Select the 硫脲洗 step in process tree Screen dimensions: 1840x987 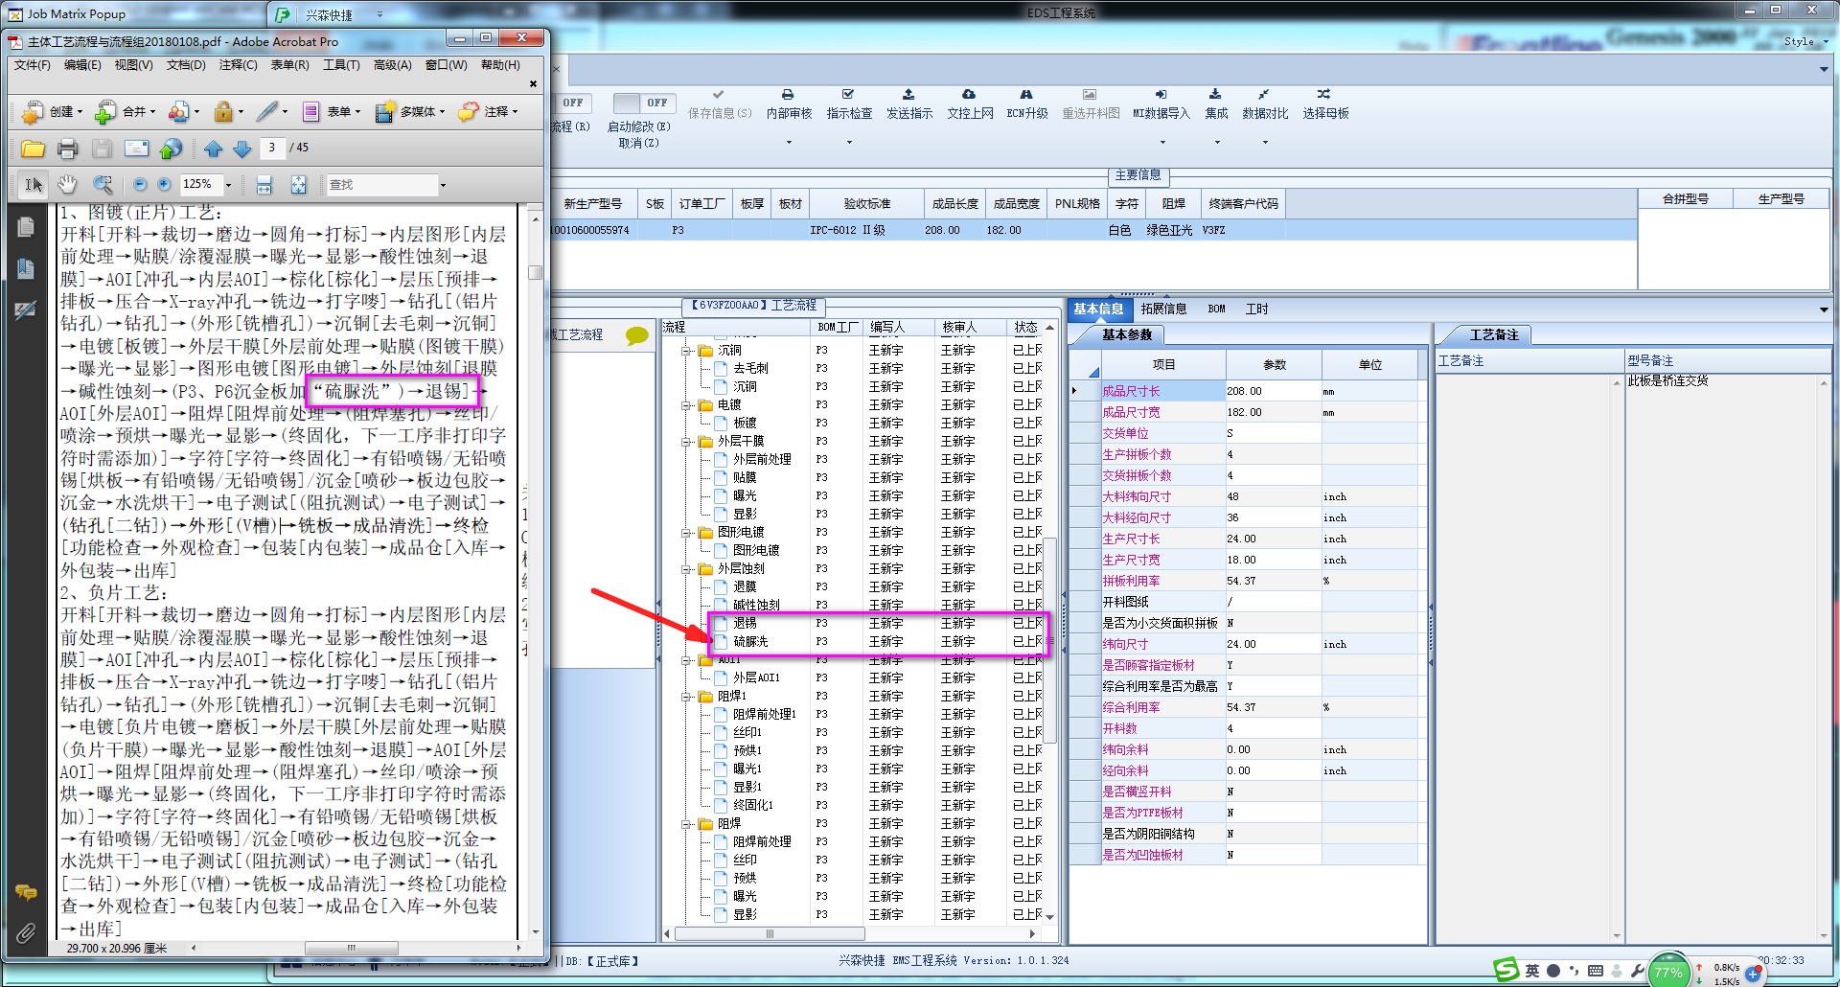[750, 642]
